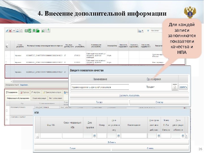Tick checkbox of second institution row
204x153 pixels.
[7, 120]
